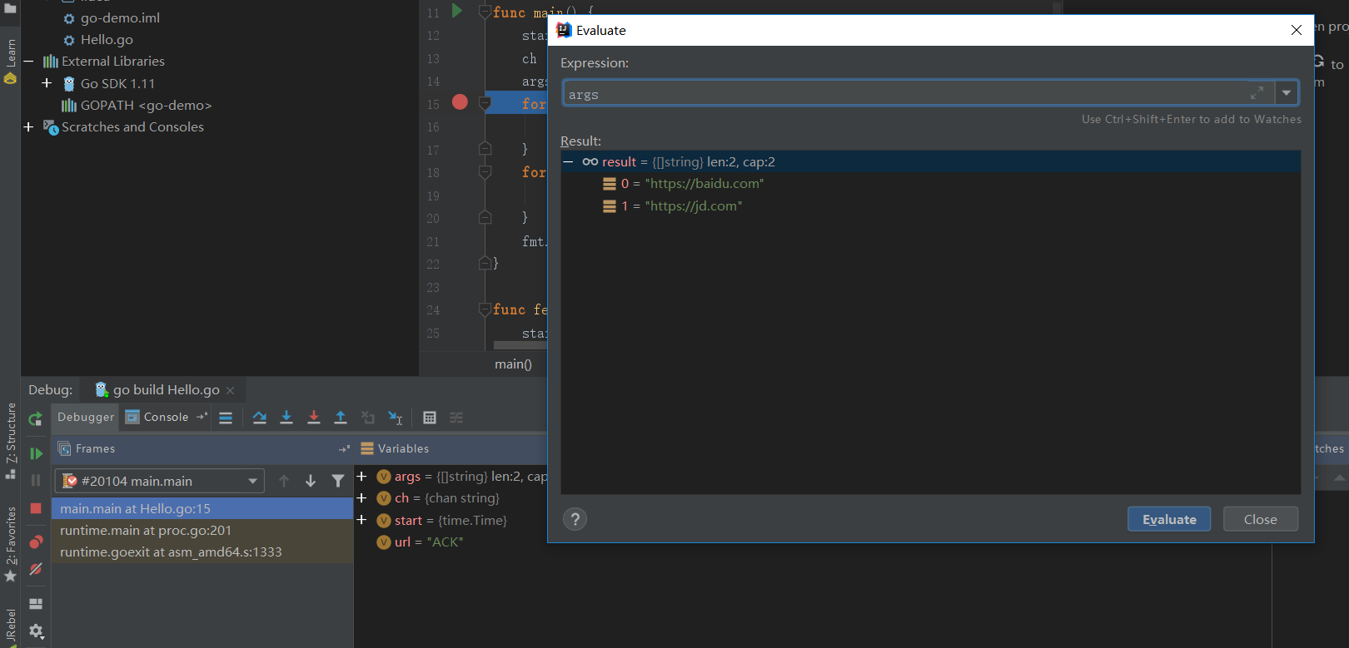Expand the Go SDK 1.11 node
Screen dimensions: 1349x648
[47, 83]
